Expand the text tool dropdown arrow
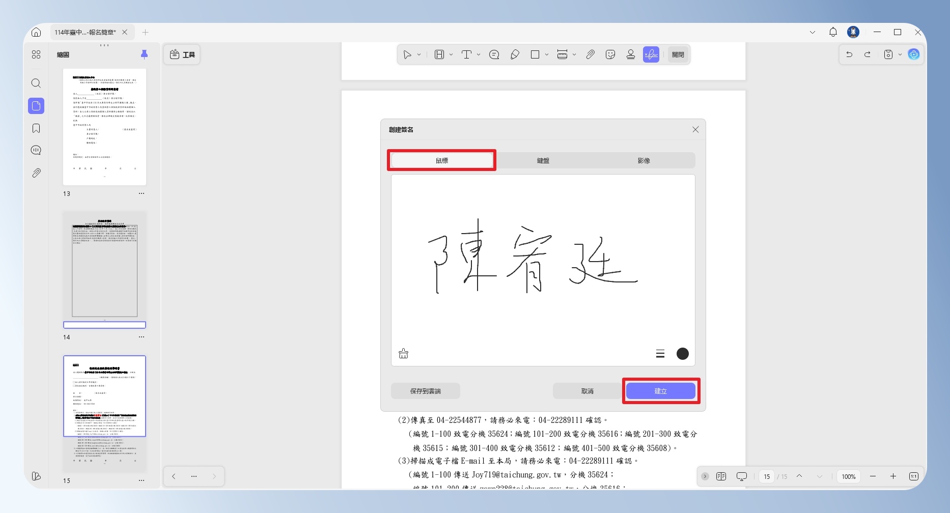950x513 pixels. click(479, 54)
